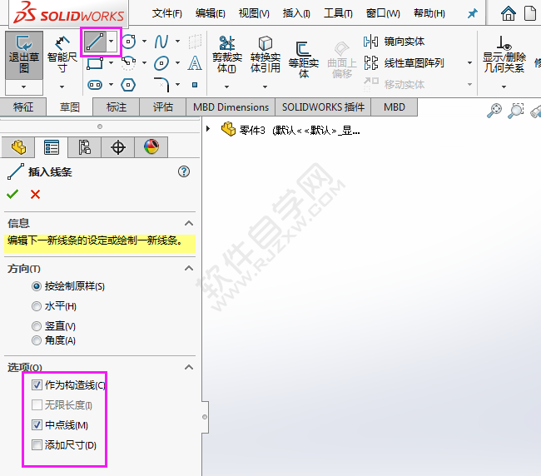Open the Spline tool dropdown arrow

(x=177, y=42)
